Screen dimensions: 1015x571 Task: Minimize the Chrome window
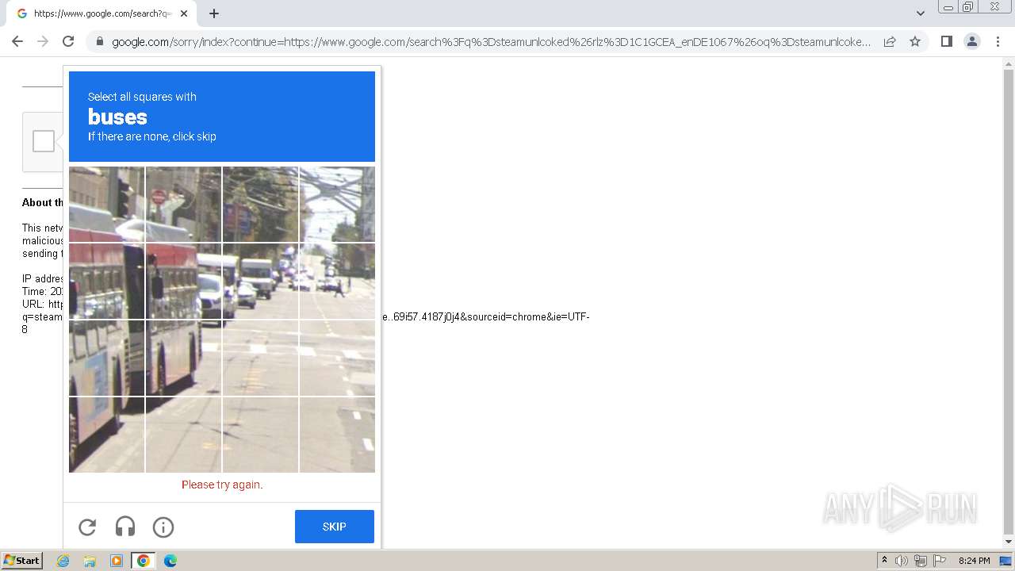coord(948,7)
